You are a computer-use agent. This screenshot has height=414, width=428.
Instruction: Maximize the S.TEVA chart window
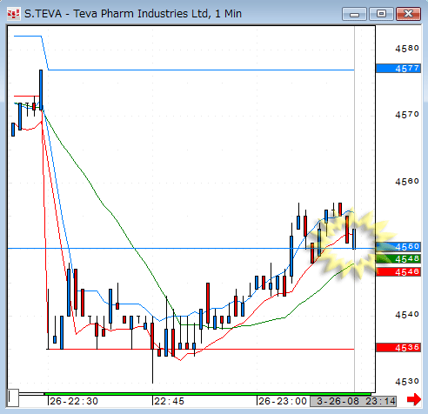coord(381,14)
